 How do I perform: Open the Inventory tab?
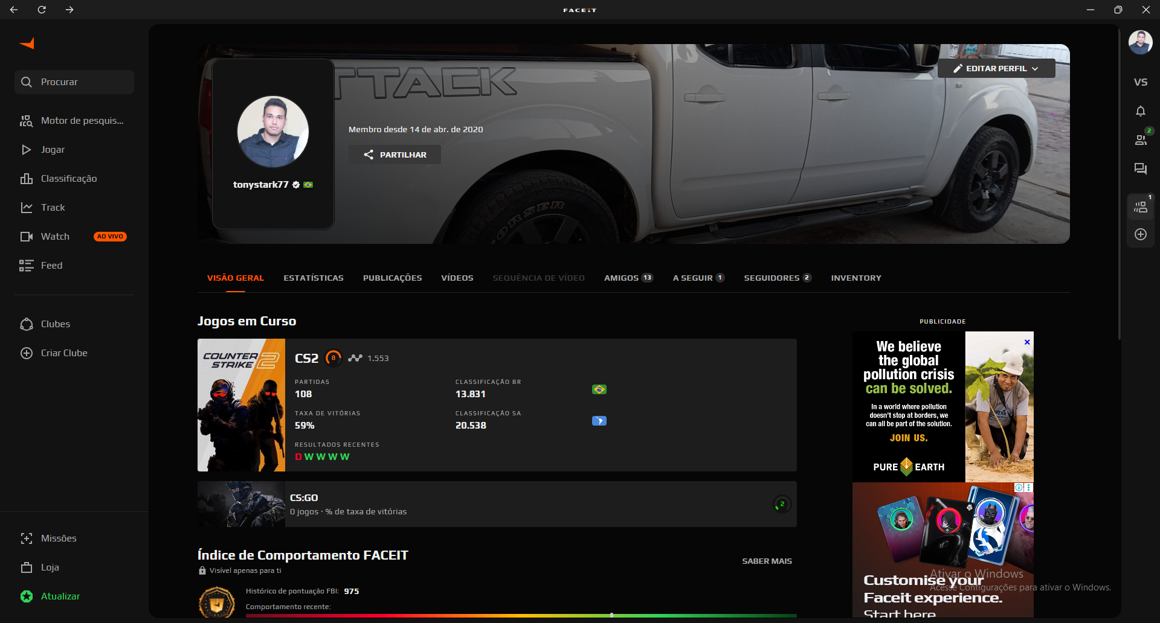click(856, 278)
